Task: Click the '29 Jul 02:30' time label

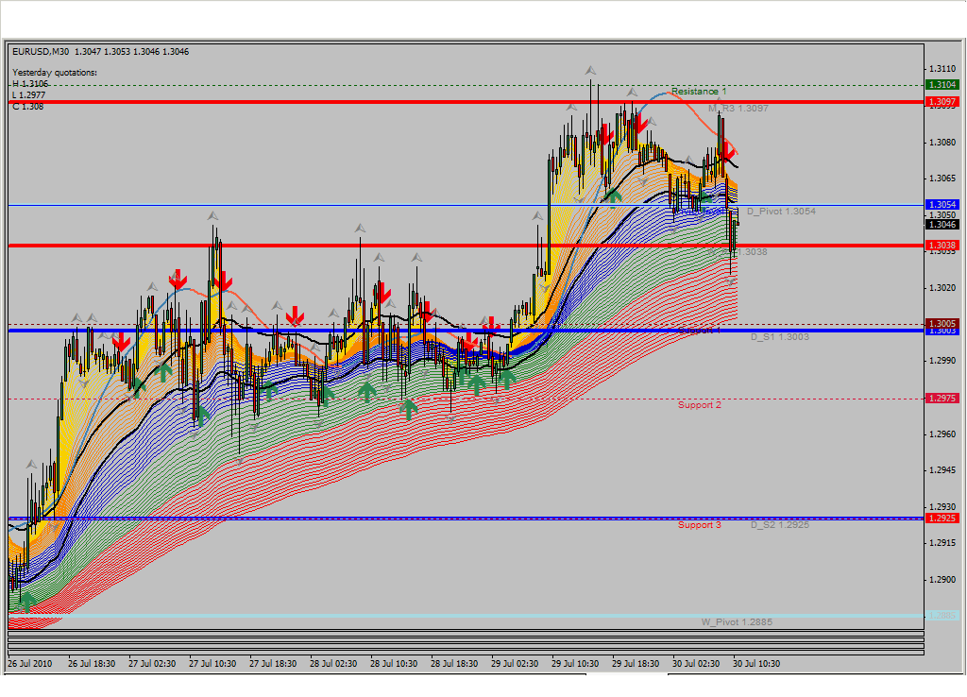Action: pos(515,664)
